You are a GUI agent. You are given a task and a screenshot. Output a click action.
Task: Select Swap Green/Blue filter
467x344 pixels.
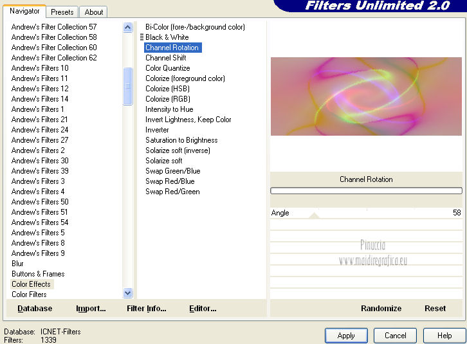(173, 171)
